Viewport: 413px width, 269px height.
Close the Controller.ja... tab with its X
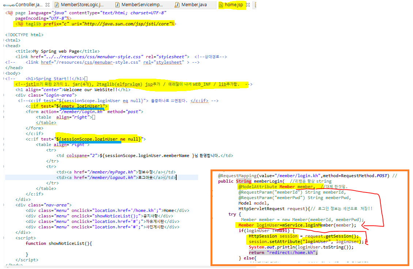pos(48,5)
